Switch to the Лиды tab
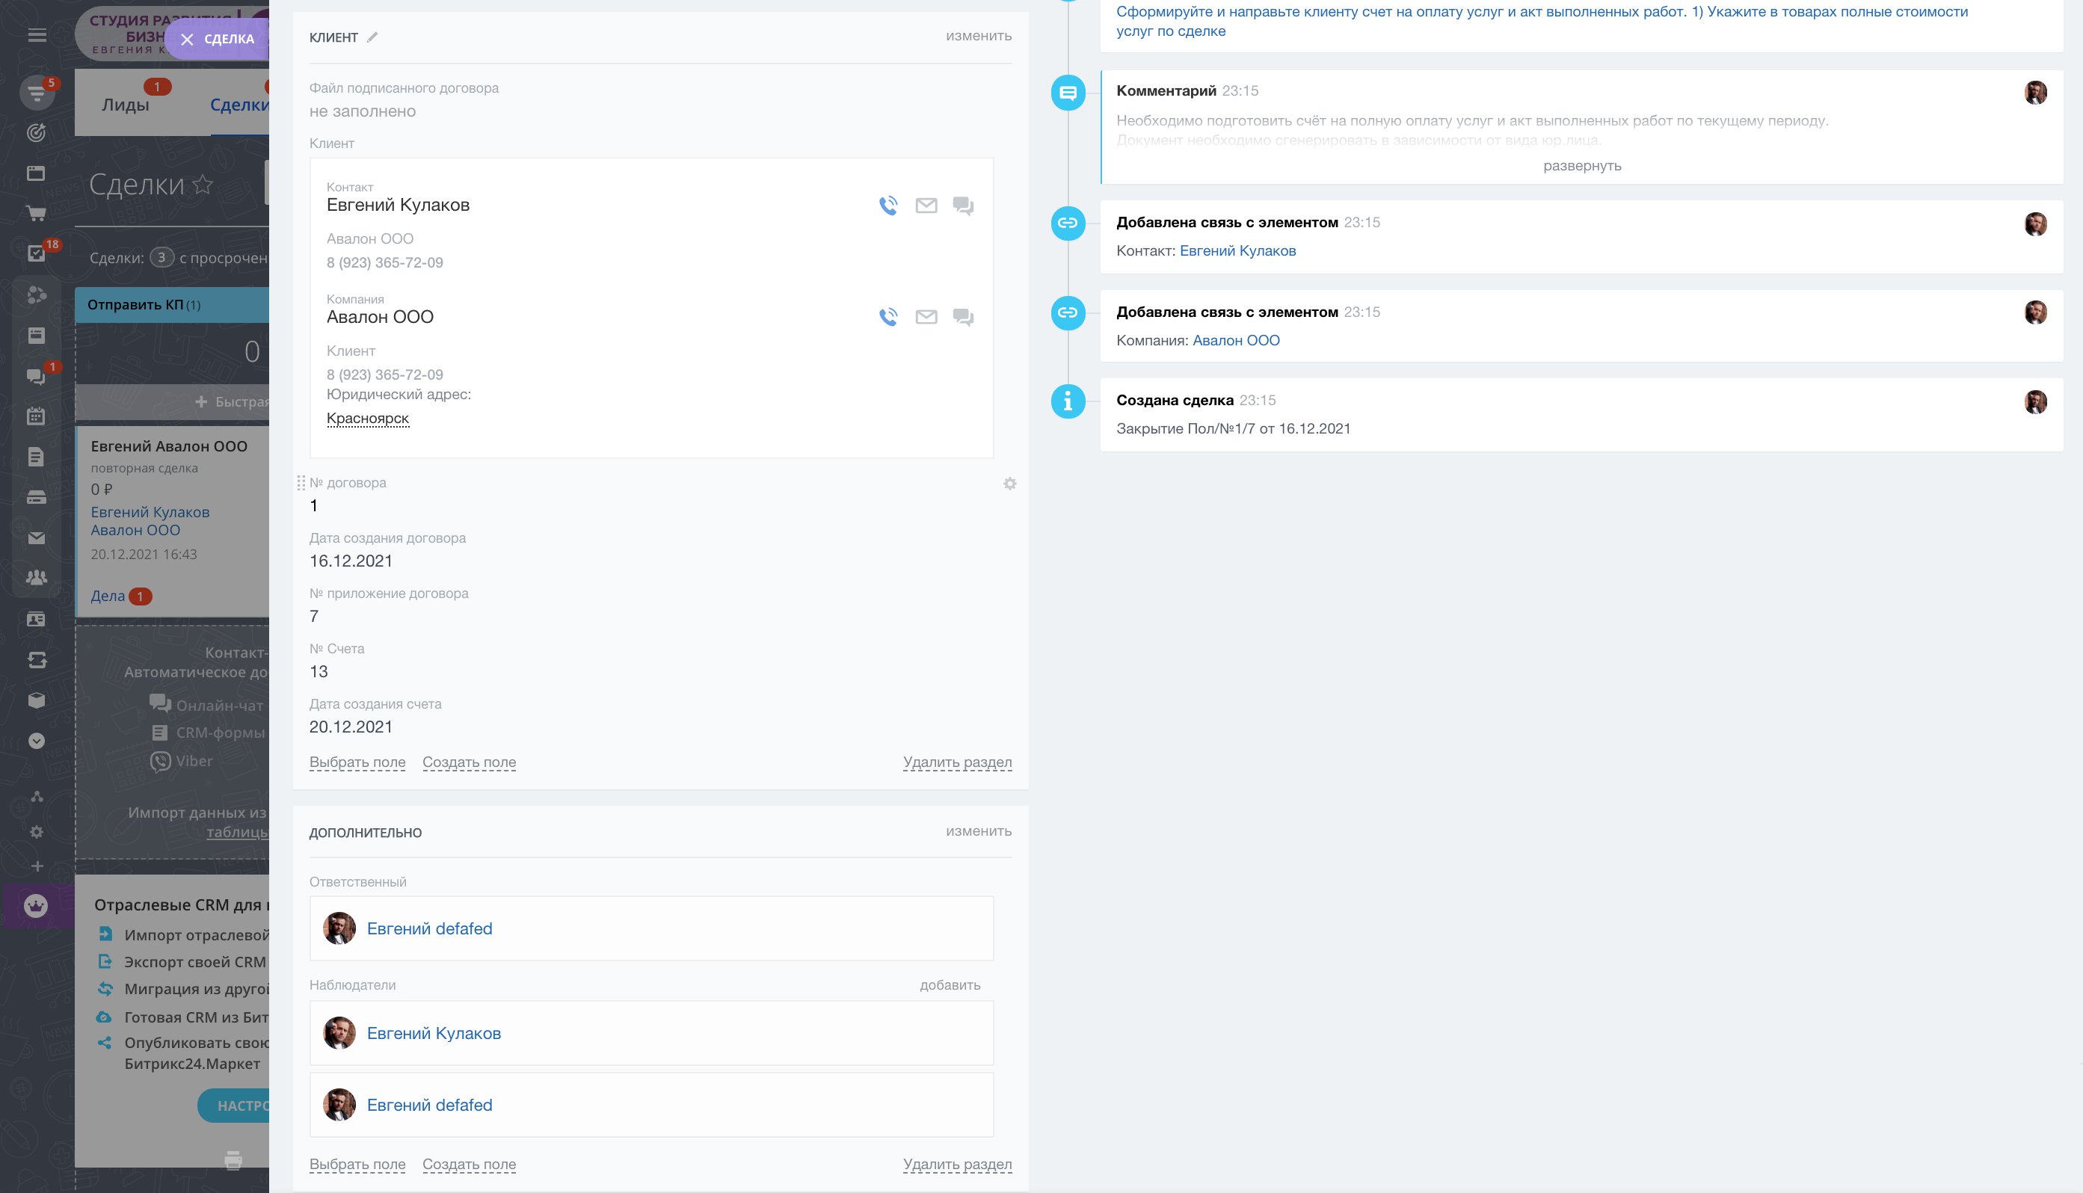Image resolution: width=2083 pixels, height=1193 pixels. 126,105
